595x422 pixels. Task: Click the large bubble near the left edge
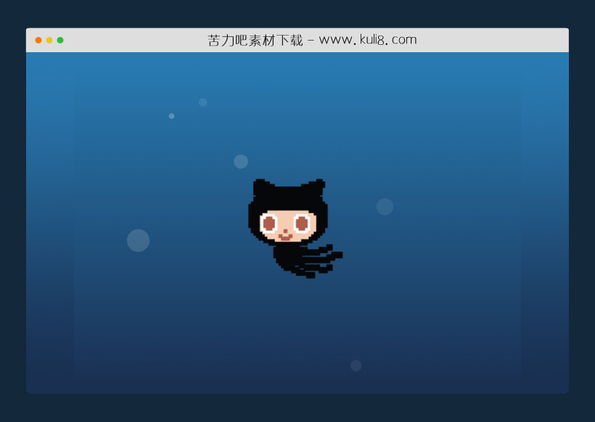138,239
